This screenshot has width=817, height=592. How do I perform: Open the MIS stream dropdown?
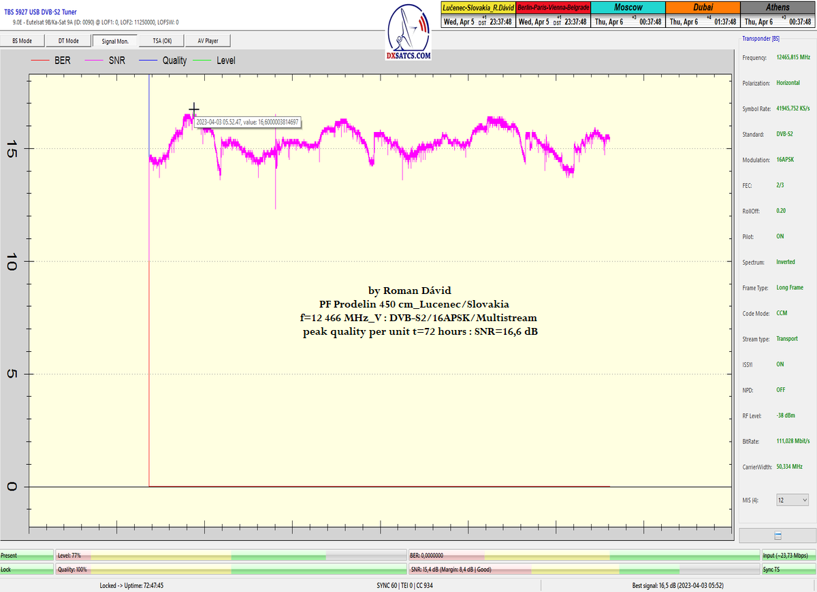tap(792, 500)
